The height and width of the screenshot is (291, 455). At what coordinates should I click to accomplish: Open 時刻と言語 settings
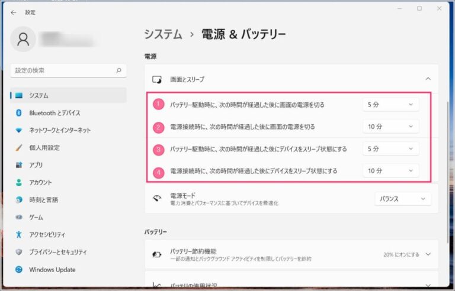[44, 200]
